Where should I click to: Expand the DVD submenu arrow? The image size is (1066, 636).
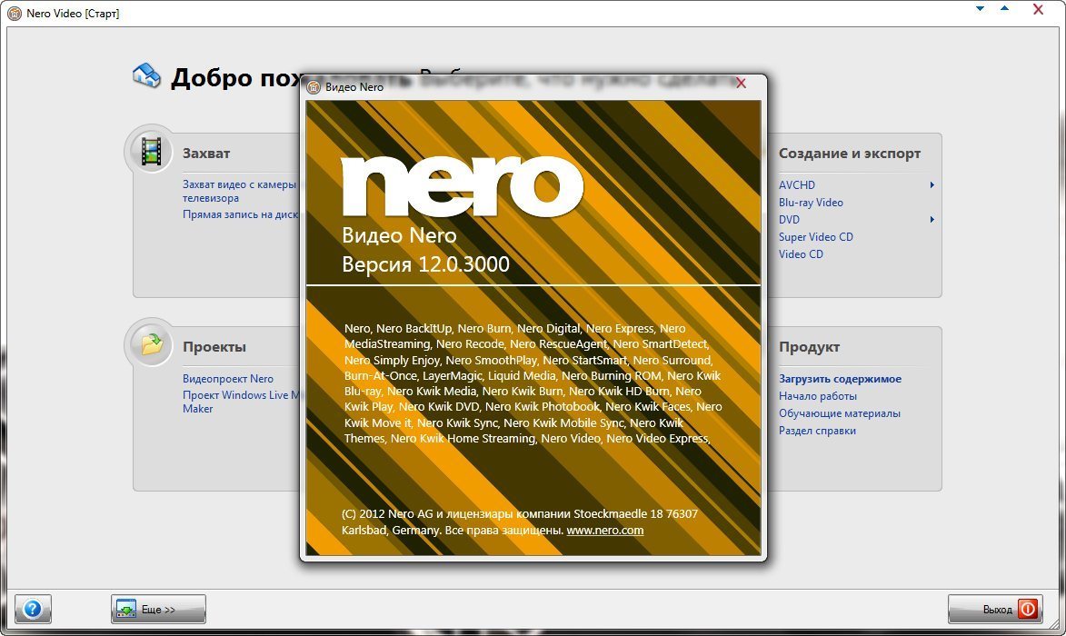coord(932,220)
